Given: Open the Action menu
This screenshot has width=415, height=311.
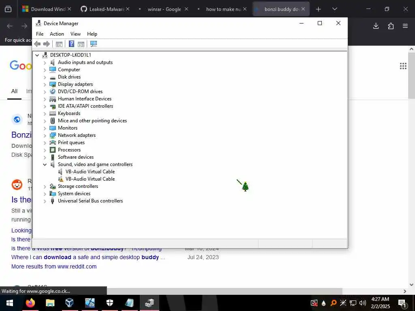Looking at the screenshot, I should (57, 34).
